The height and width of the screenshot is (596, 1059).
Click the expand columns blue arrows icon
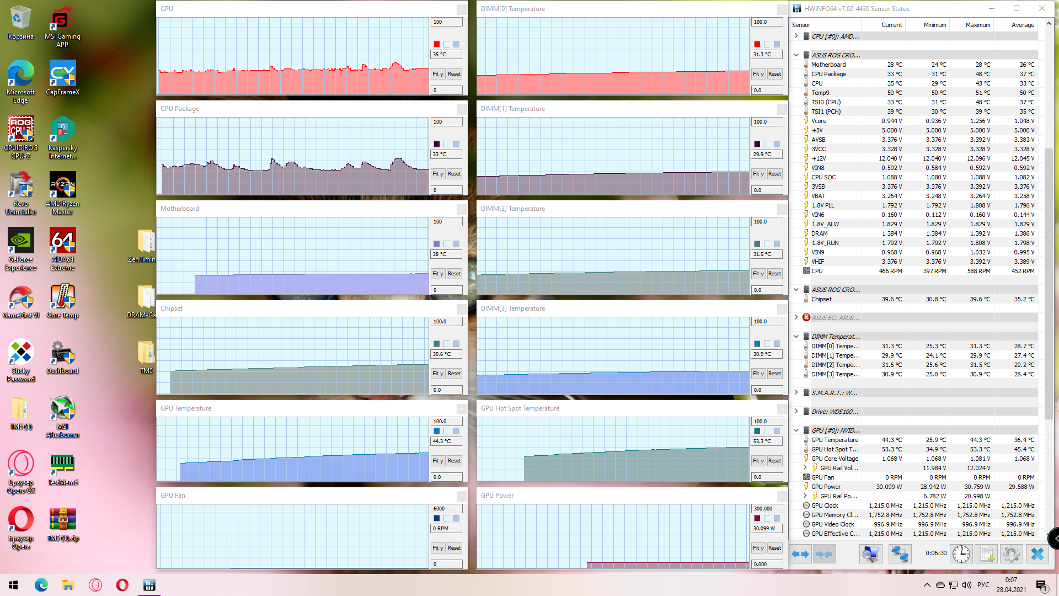point(800,554)
